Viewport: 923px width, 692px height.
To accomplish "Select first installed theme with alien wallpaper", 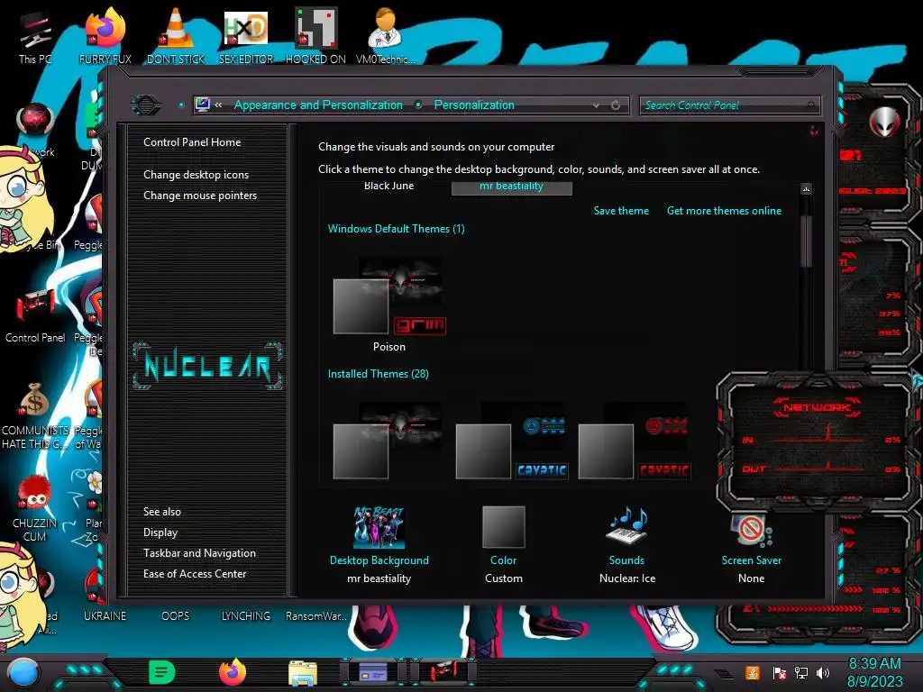I will click(x=389, y=440).
